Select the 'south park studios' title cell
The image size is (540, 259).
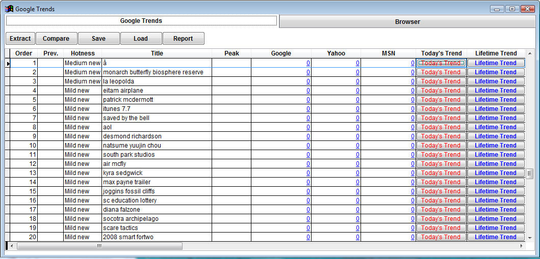click(x=157, y=155)
